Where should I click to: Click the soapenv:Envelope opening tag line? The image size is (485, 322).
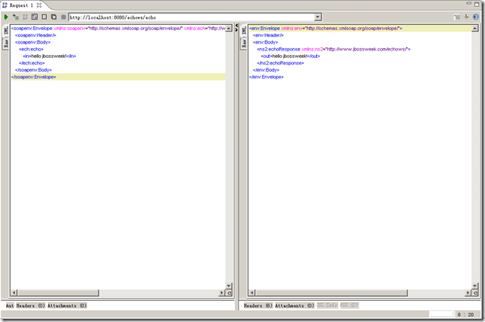[118, 29]
